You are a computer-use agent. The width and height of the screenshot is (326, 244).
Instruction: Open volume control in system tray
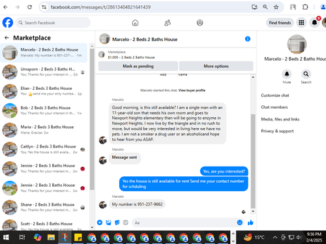pos(299,237)
